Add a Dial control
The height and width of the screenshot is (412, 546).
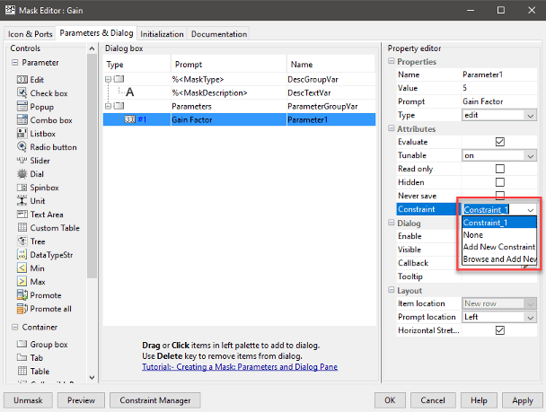pos(31,174)
